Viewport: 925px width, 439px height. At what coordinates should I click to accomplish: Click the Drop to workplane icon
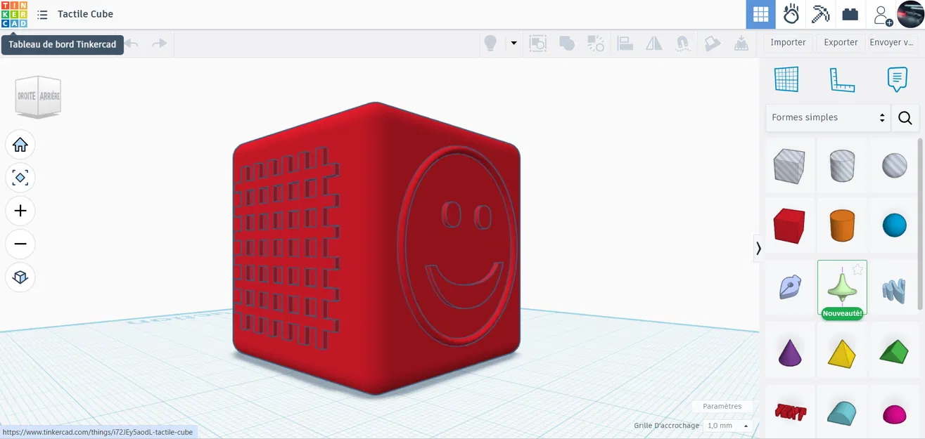pyautogui.click(x=741, y=44)
